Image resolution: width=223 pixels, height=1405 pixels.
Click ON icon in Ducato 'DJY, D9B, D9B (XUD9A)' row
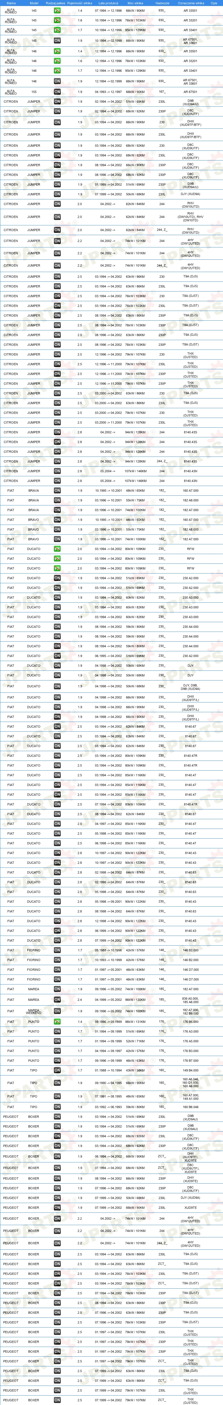pyautogui.click(x=57, y=686)
